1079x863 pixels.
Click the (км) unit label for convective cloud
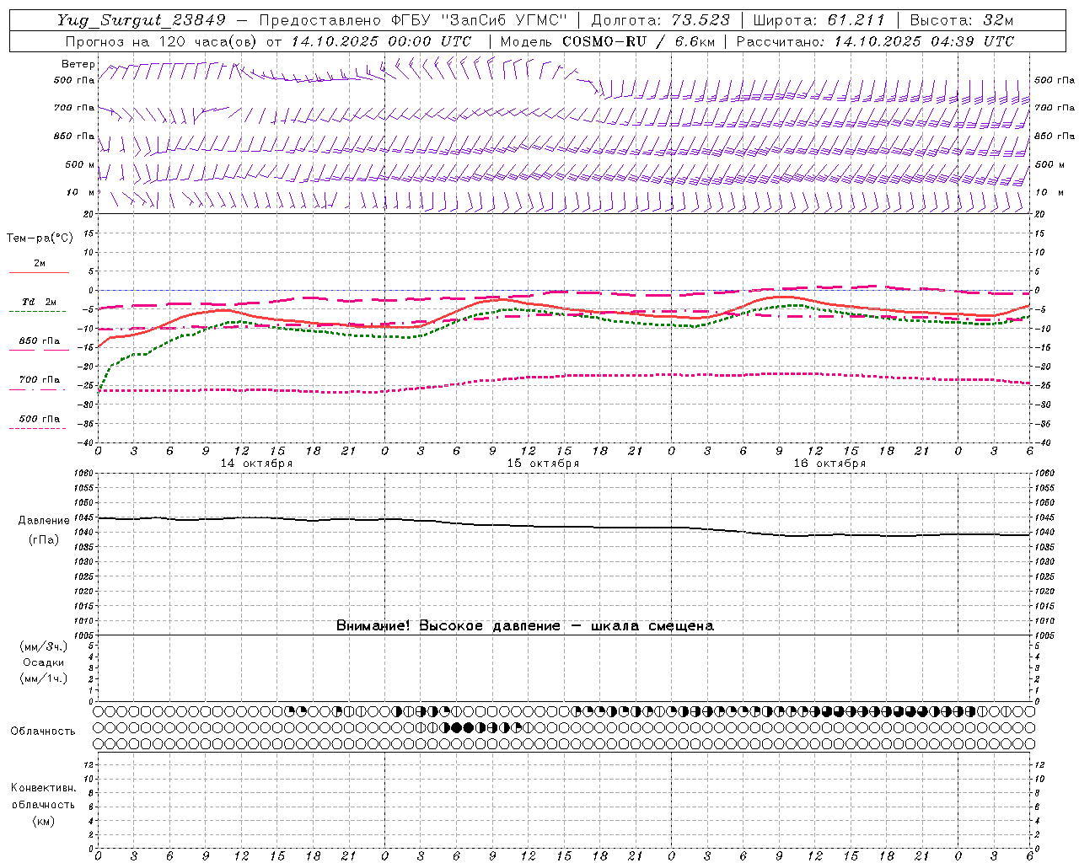[44, 821]
